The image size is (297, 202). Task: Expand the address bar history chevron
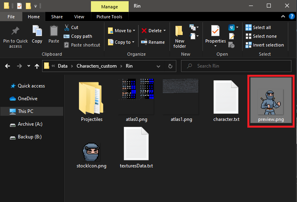(158, 66)
